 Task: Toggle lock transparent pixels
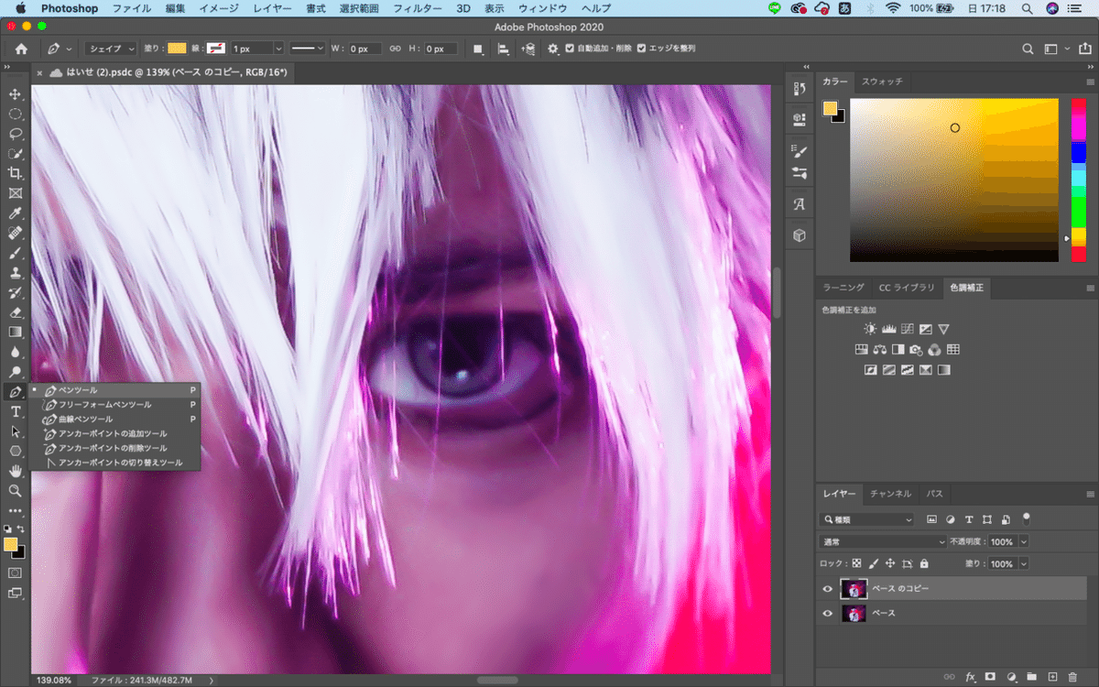tap(857, 564)
